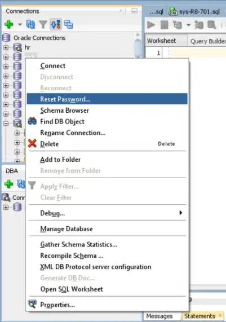Select Find DB Object menu entry

pos(107,122)
